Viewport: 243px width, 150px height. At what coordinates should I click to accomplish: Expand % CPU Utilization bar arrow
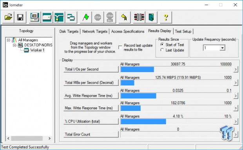click(236, 121)
